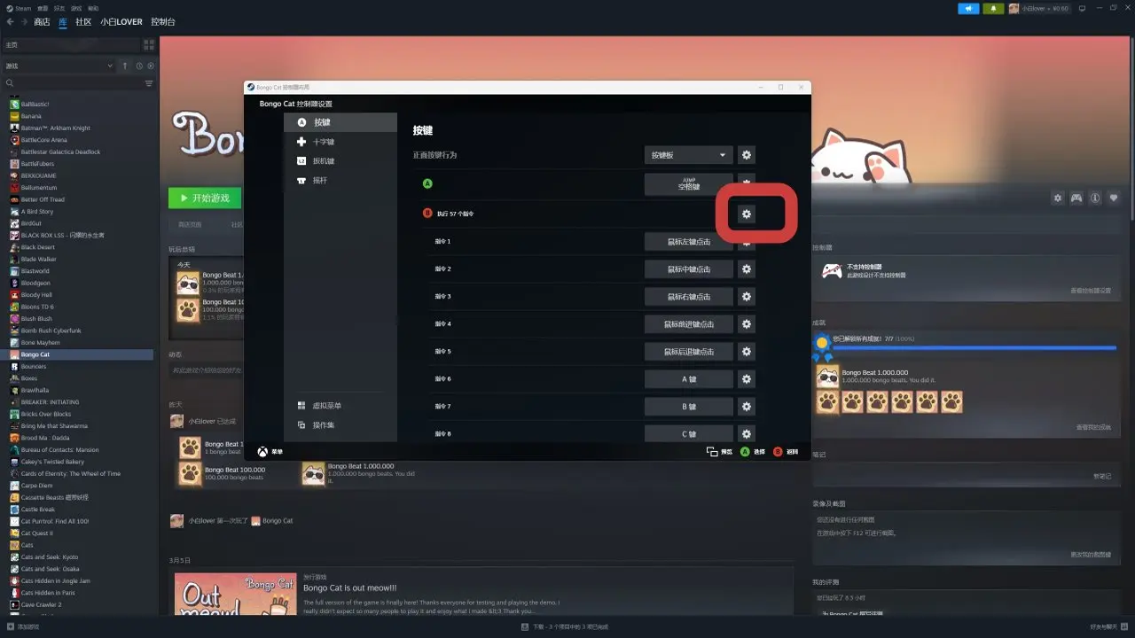Open the 小白lover account dropdown
The image size is (1135, 638).
click(x=1039, y=8)
